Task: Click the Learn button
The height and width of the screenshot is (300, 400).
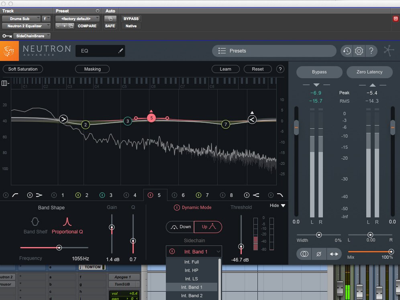Action: click(x=226, y=69)
